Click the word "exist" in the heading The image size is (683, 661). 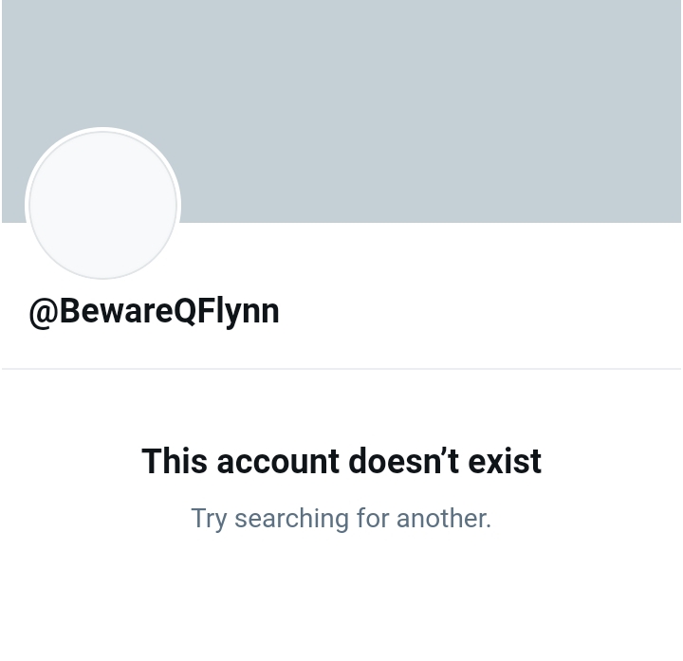click(x=505, y=461)
